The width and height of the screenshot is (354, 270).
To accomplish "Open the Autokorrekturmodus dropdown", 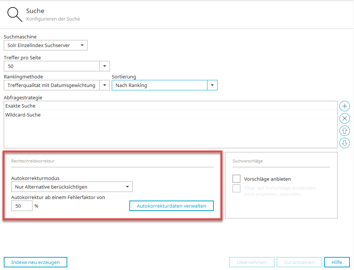I will pyautogui.click(x=71, y=187).
